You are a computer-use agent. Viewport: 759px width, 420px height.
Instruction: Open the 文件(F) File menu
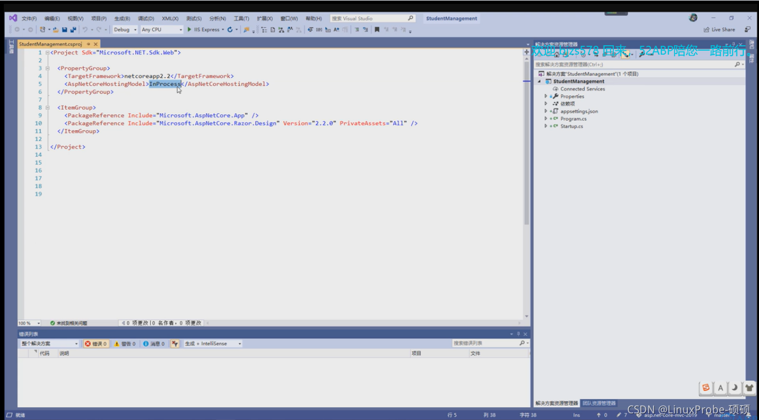(29, 18)
